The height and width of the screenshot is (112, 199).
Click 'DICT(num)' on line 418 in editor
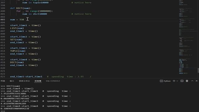pyautogui.click(x=17, y=62)
